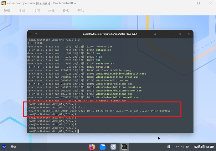Image resolution: width=216 pixels, height=151 pixels.
Task: Open a new terminal tab with plus button
Action: (x=30, y=34)
